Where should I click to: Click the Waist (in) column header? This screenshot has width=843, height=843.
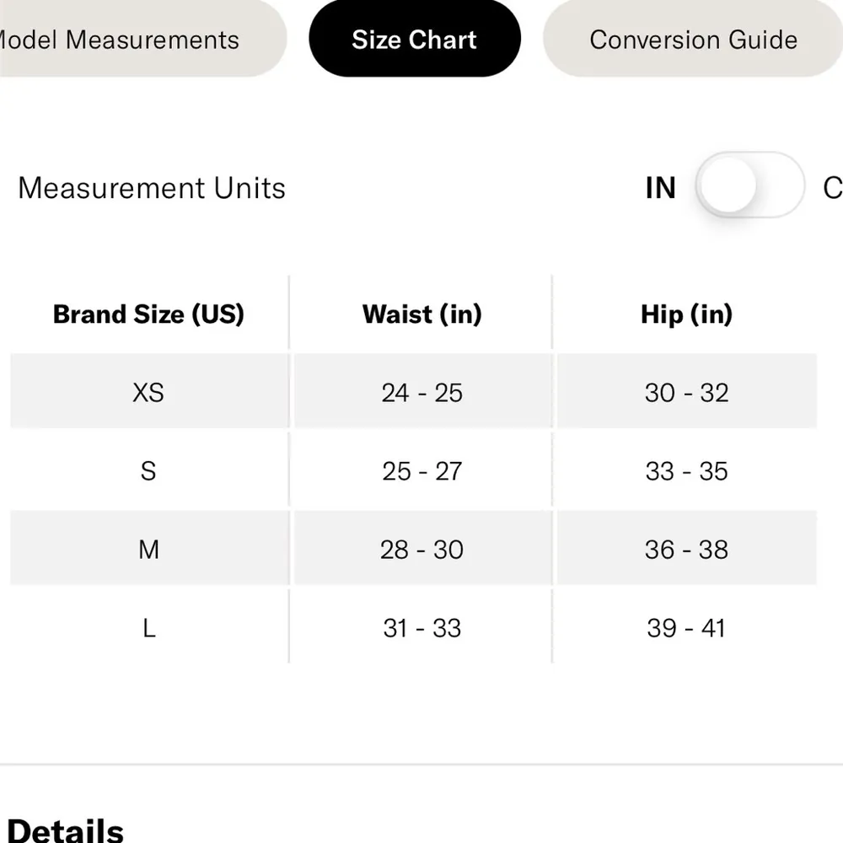pyautogui.click(x=421, y=314)
